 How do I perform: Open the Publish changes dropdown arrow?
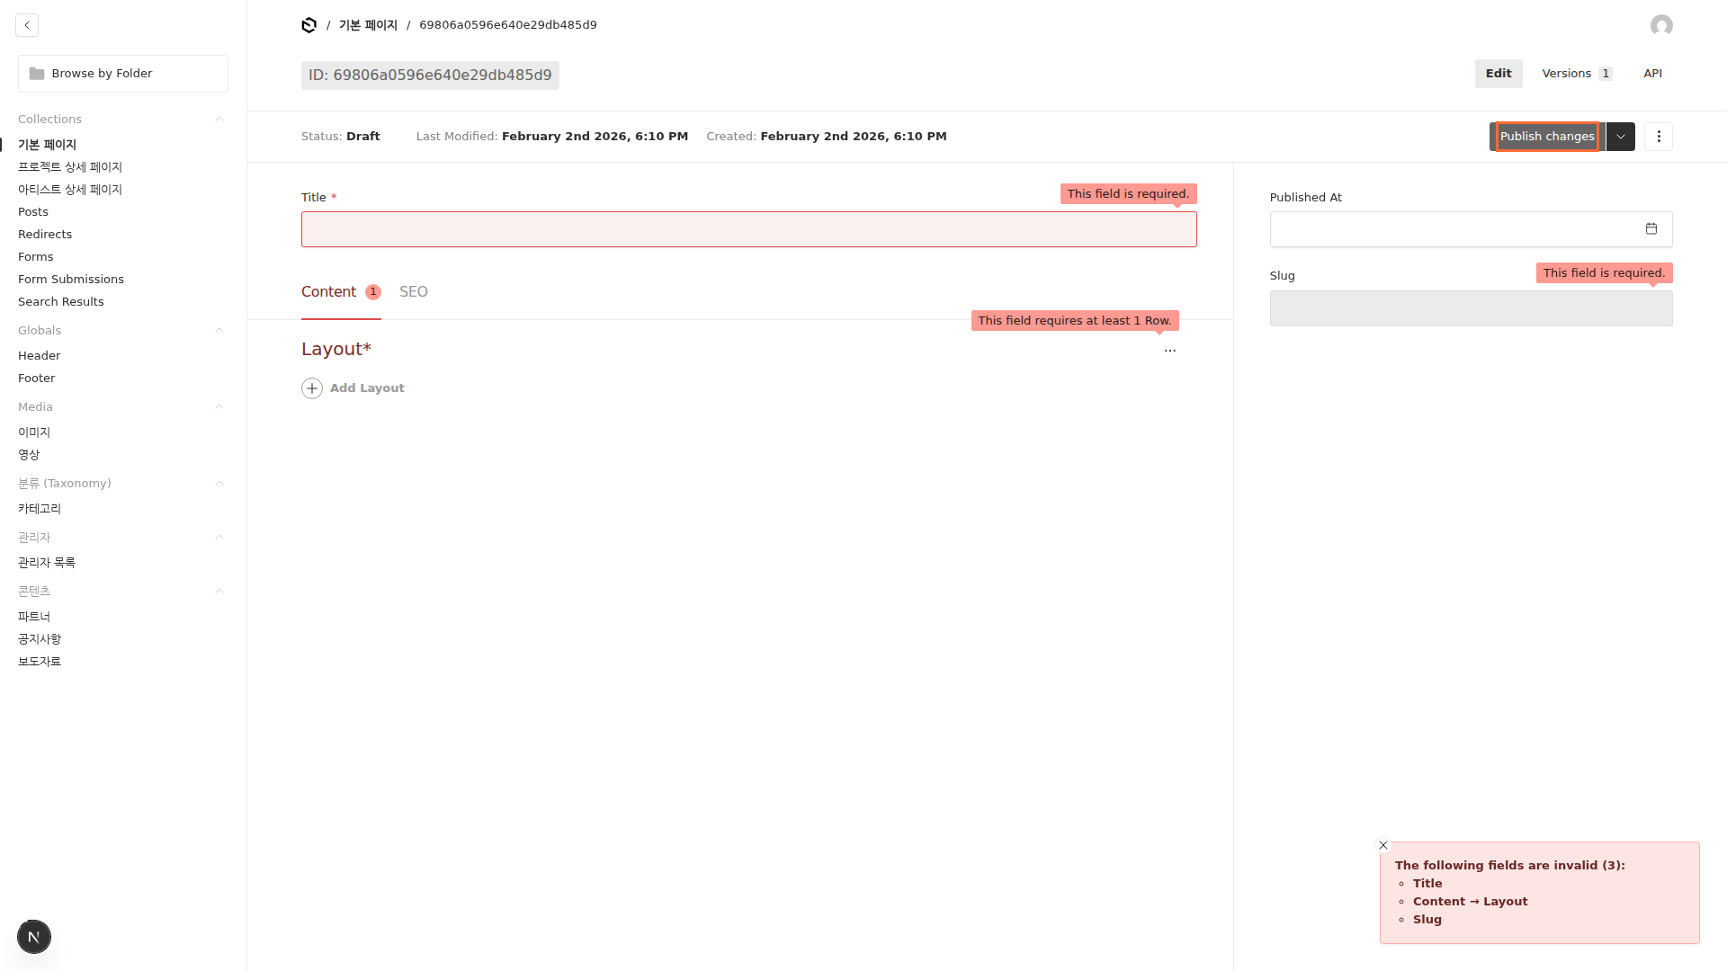1620,137
